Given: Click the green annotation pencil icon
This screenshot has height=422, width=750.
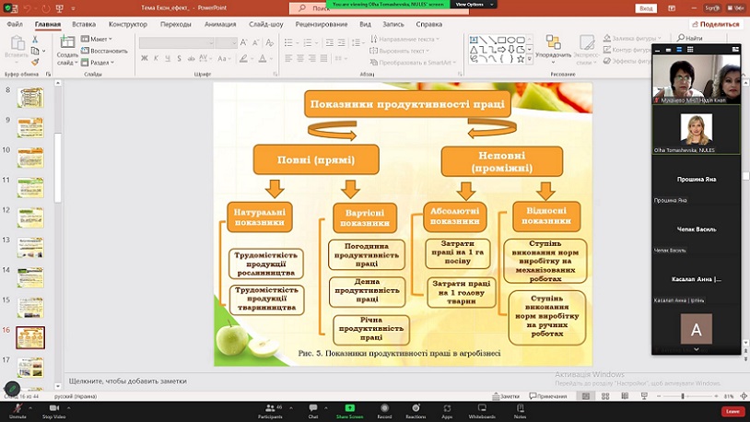Looking at the screenshot, I should coord(12,388).
